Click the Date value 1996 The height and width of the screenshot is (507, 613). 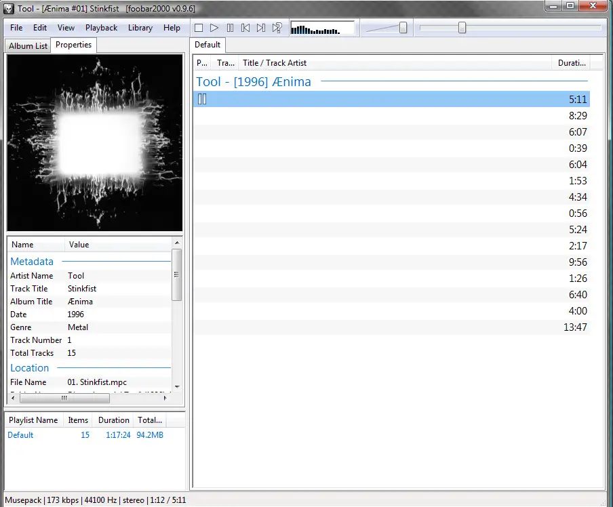coord(75,315)
